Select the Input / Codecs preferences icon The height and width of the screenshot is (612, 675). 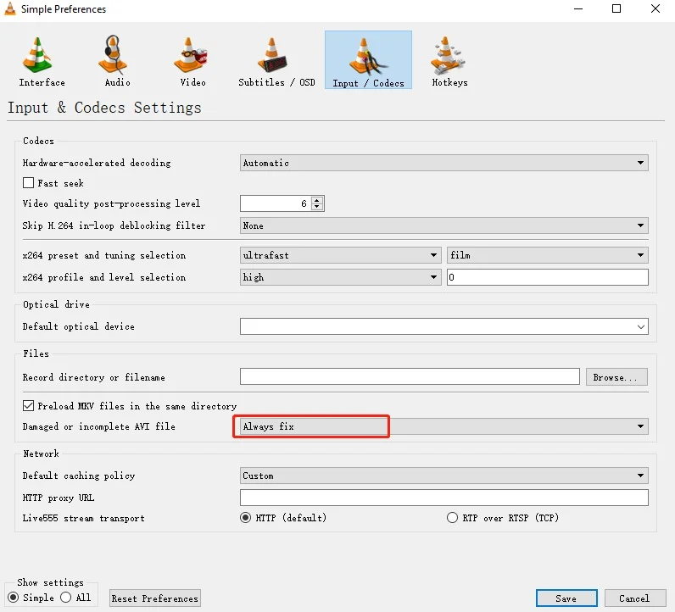pyautogui.click(x=368, y=60)
